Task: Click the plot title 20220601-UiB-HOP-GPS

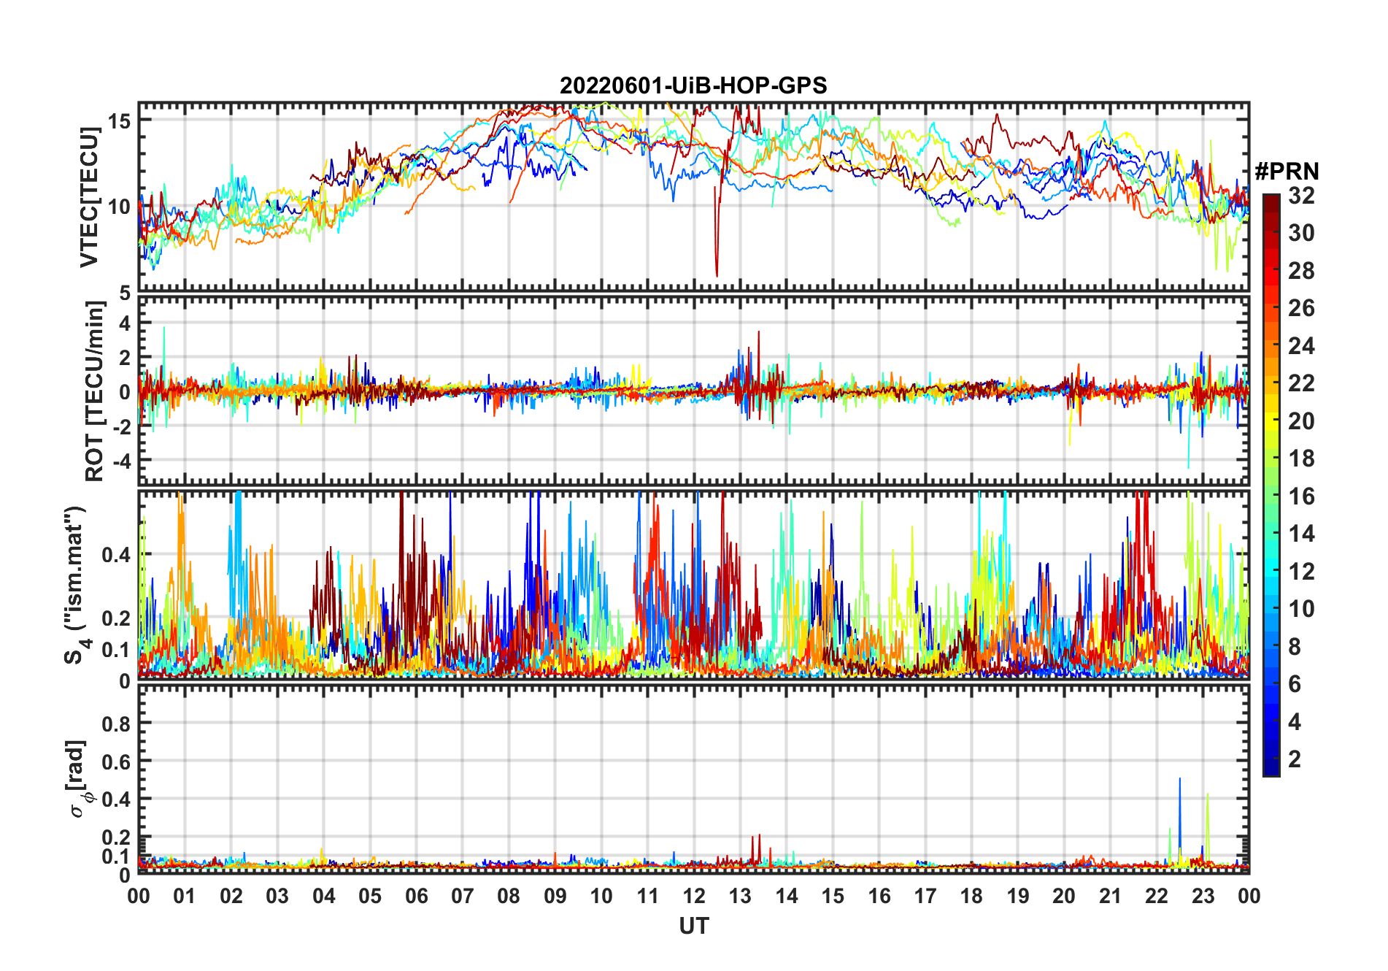Action: pos(693,86)
